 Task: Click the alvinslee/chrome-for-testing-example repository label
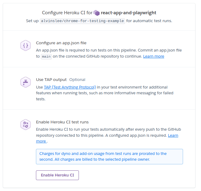pyautogui.click(x=83, y=21)
